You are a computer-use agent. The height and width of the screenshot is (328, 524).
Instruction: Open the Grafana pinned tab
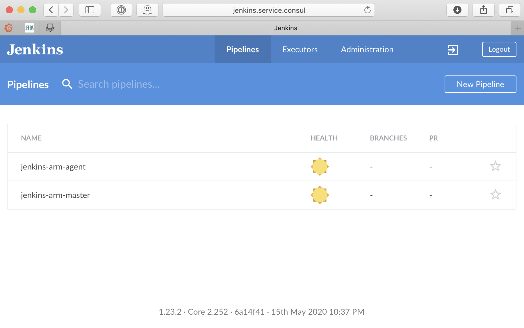point(9,28)
